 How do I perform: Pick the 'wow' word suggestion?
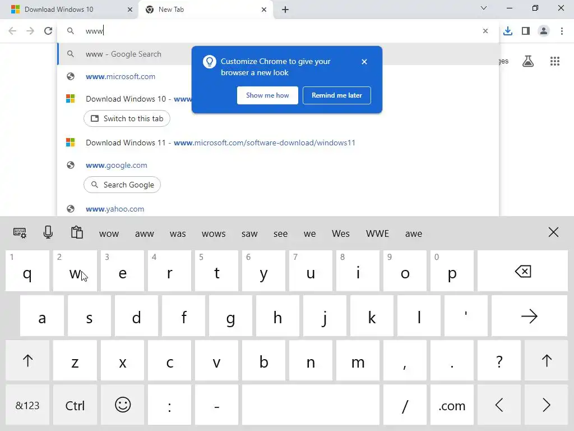tap(109, 233)
